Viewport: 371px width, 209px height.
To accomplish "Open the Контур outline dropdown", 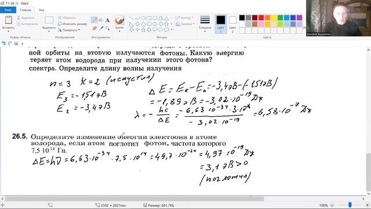I will [x=184, y=18].
